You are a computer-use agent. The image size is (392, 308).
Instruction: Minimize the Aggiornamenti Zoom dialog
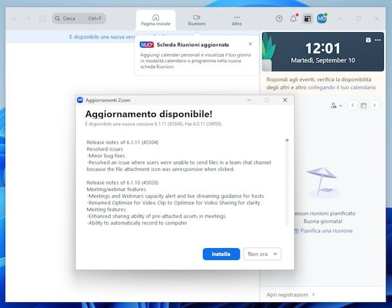click(249, 100)
